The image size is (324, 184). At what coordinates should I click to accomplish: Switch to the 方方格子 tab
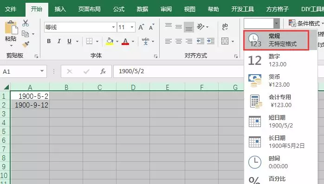pyautogui.click(x=278, y=9)
